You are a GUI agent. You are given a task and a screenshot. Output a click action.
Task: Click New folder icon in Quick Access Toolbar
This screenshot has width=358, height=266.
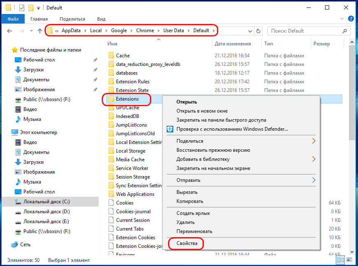(x=31, y=8)
